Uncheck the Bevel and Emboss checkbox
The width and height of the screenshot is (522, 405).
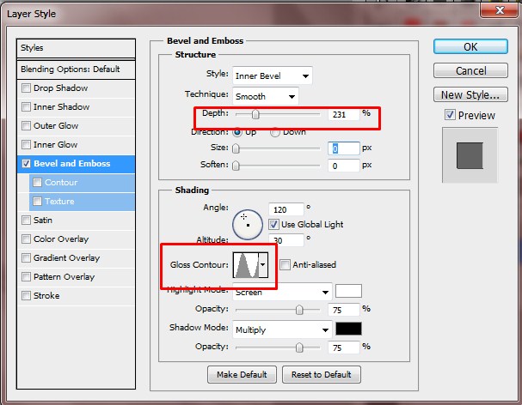point(26,164)
